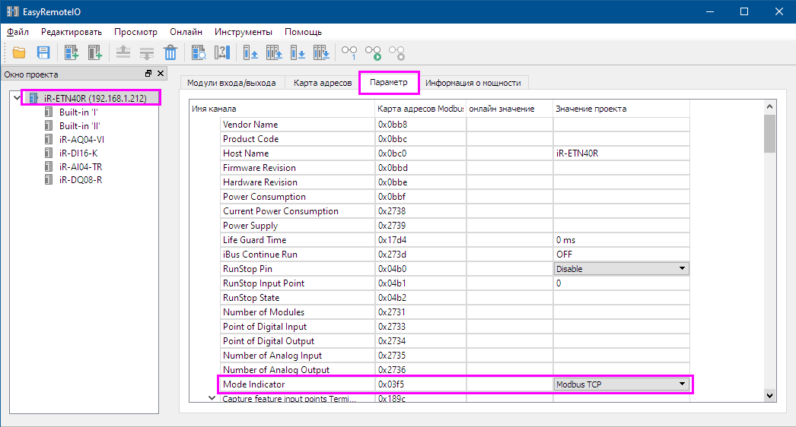Screen dimensions: 796x427
Task: Open the Файл menu
Action: [x=18, y=32]
